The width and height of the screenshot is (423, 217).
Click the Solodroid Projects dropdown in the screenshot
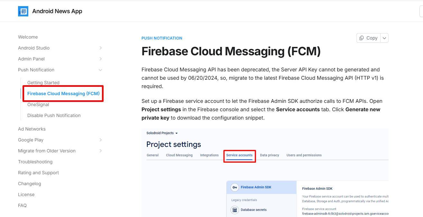tap(162, 133)
